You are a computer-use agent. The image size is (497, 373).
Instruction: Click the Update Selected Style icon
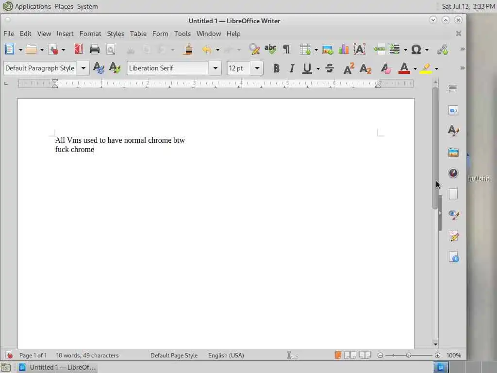pos(99,68)
